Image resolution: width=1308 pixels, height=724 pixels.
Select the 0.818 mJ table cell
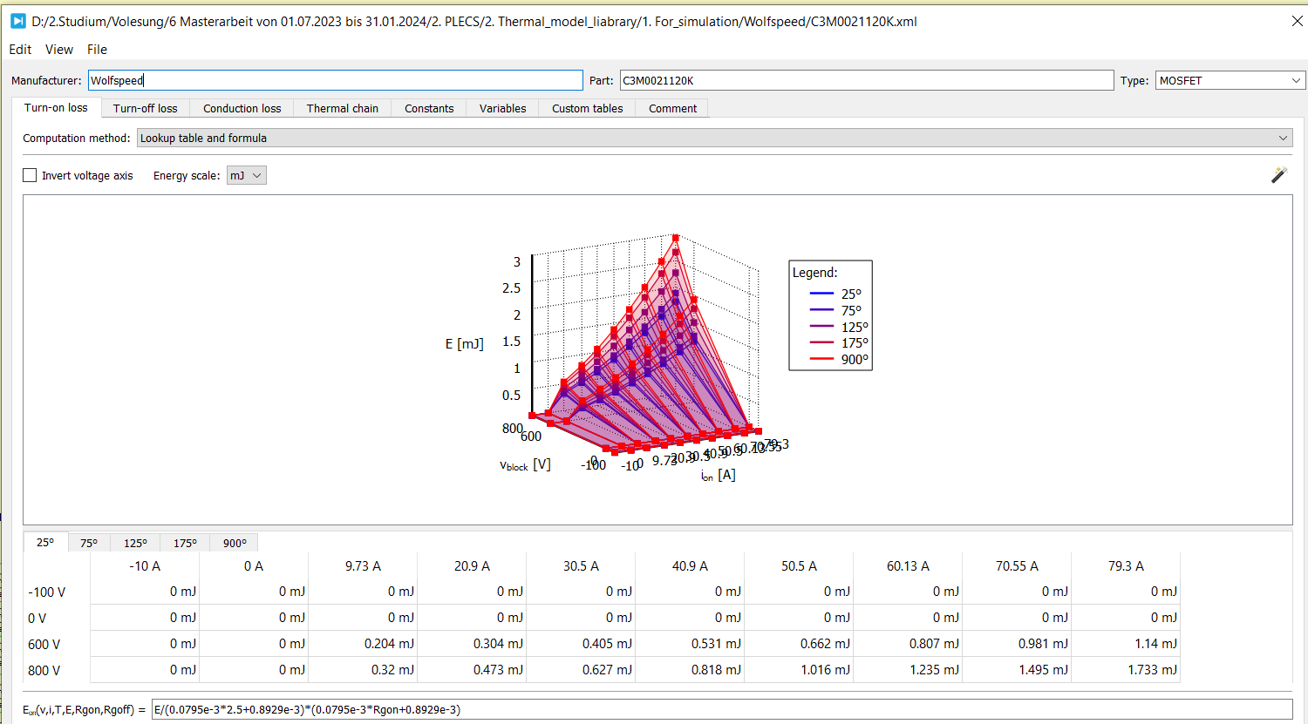point(690,670)
